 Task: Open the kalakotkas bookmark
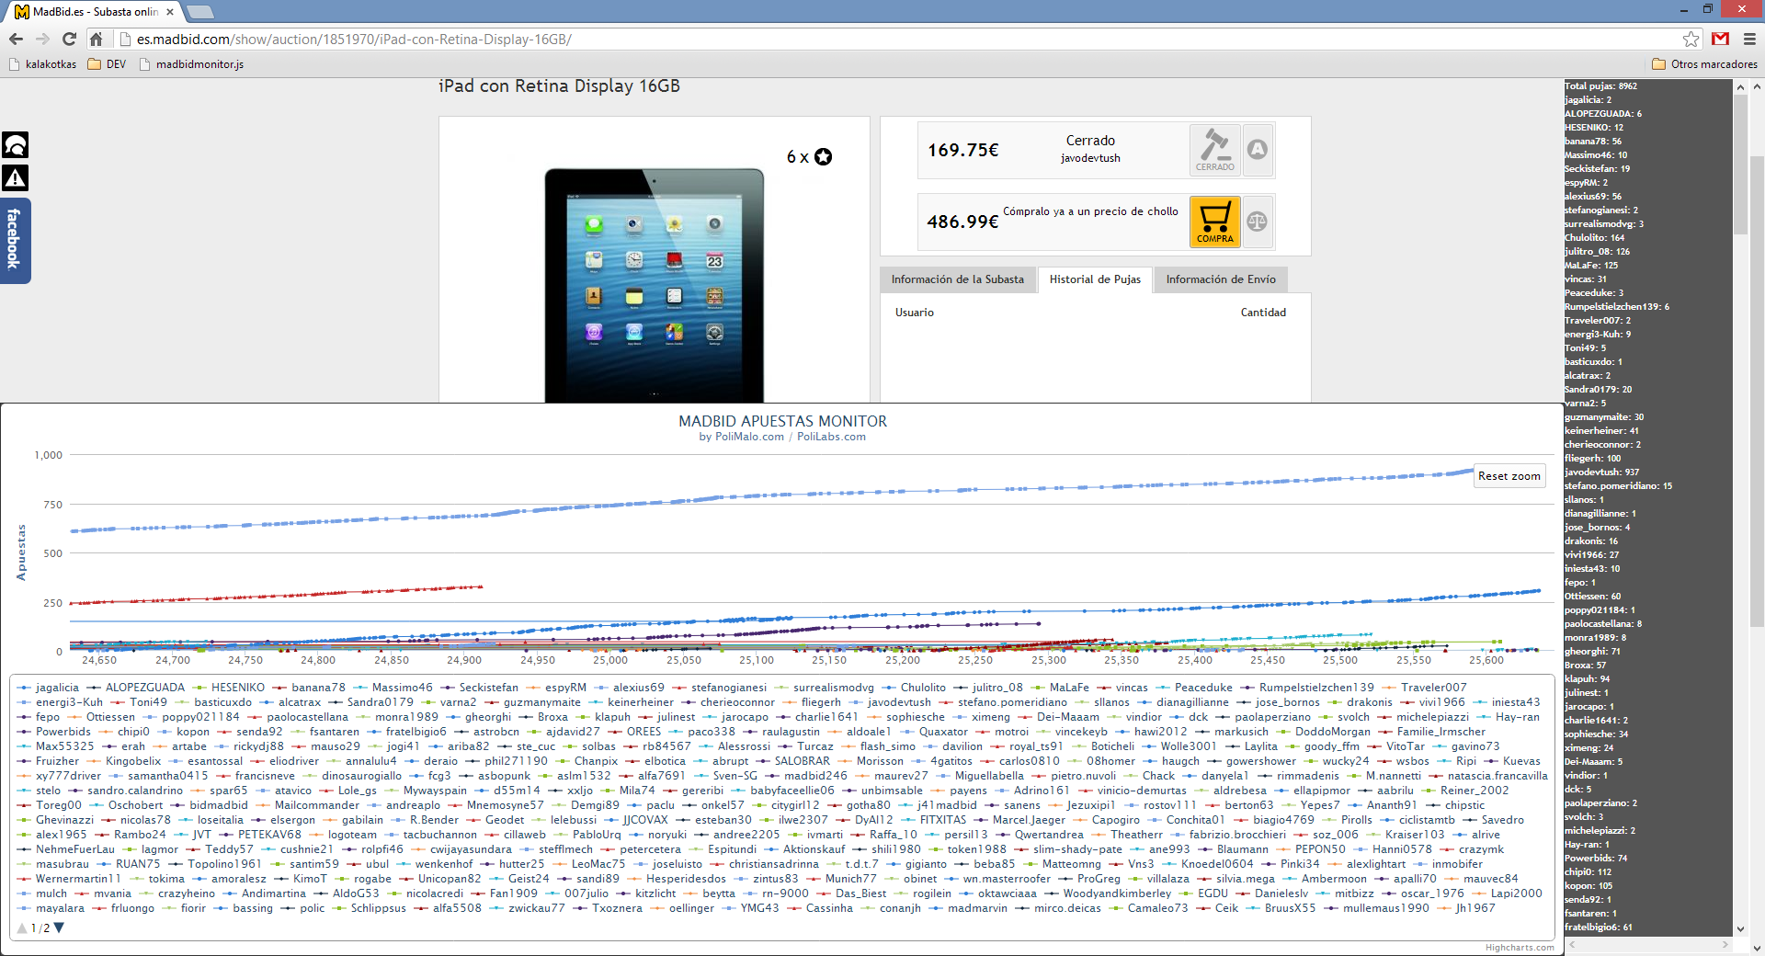42,64
